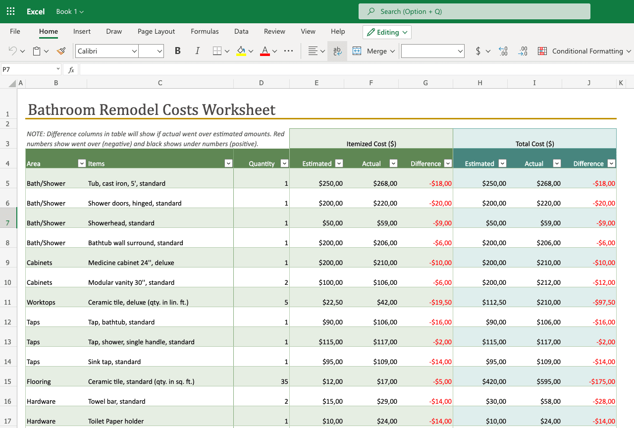Click the Search box
This screenshot has width=634, height=428.
point(474,11)
